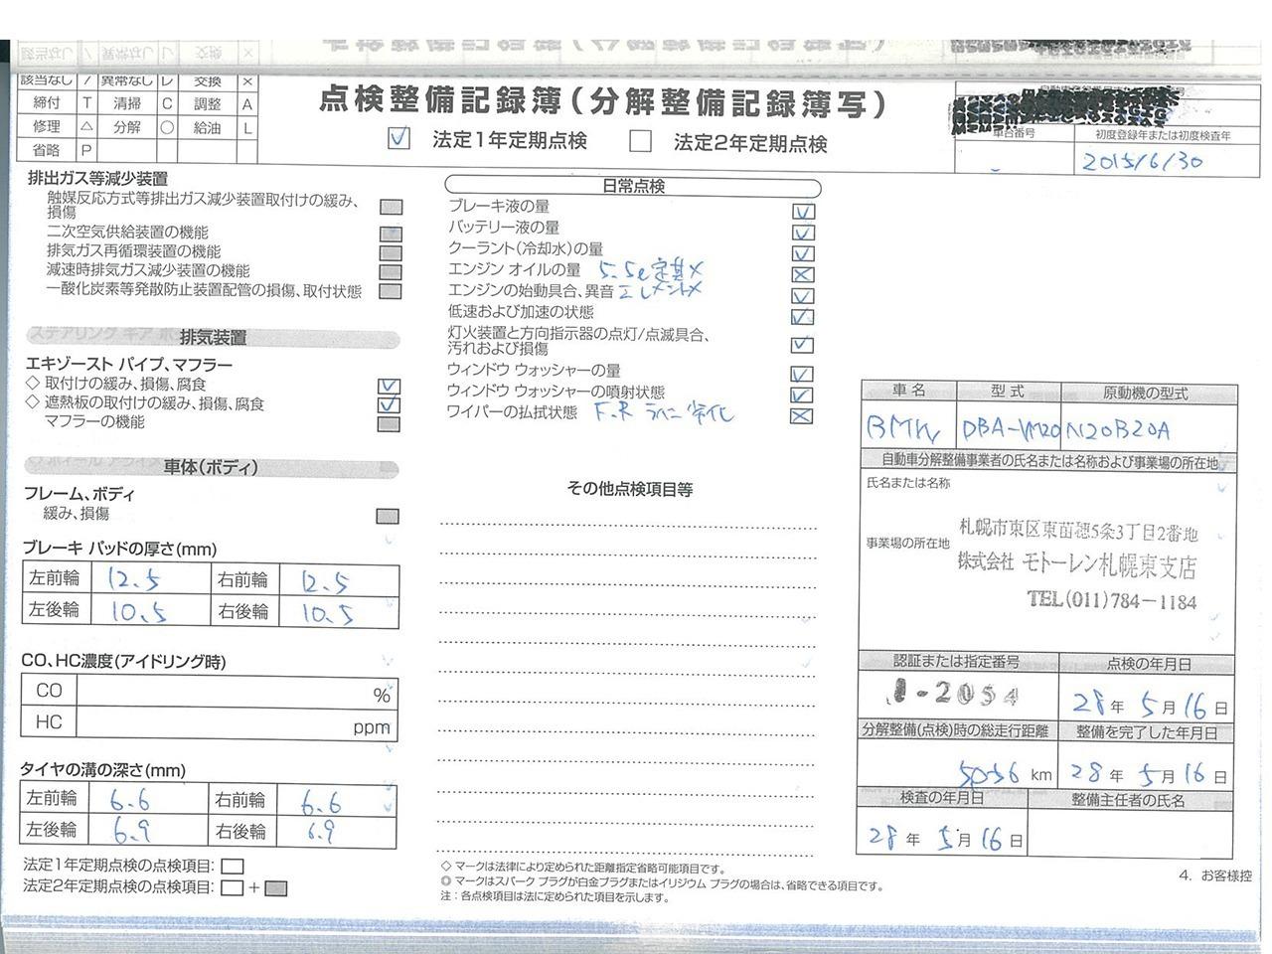Viewport: 1272px width, 954px height.
Task: Click the gray box for マフラーの機能
Action: (390, 424)
